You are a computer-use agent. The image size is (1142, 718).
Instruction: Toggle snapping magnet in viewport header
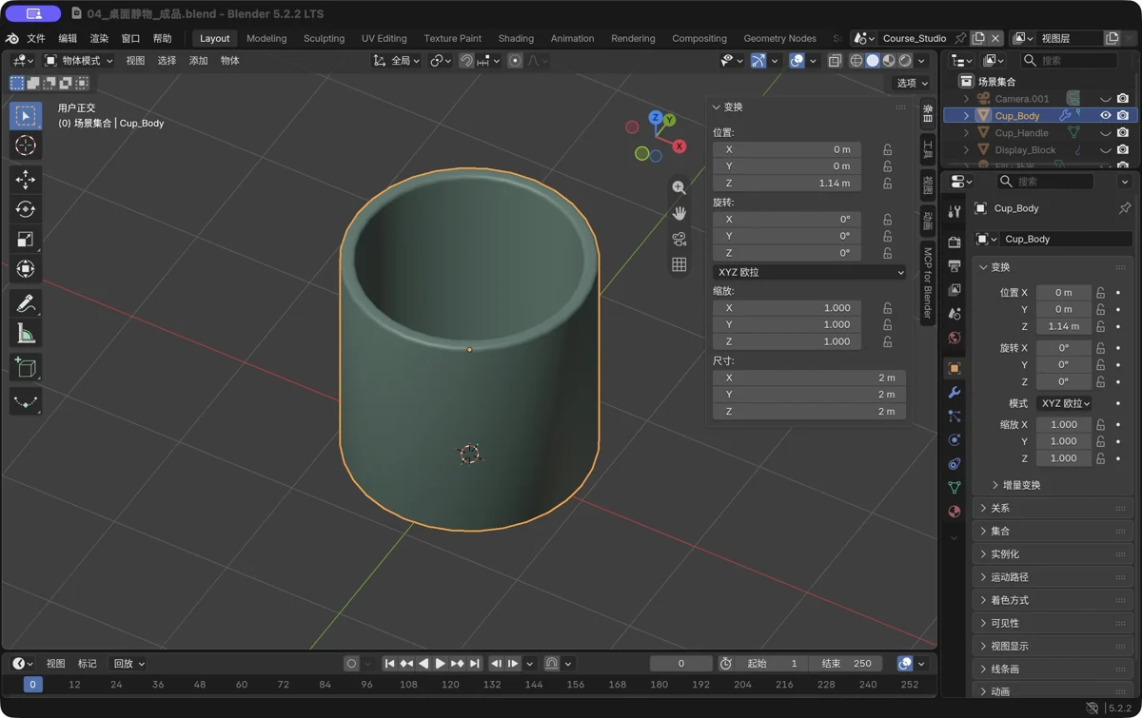click(466, 61)
